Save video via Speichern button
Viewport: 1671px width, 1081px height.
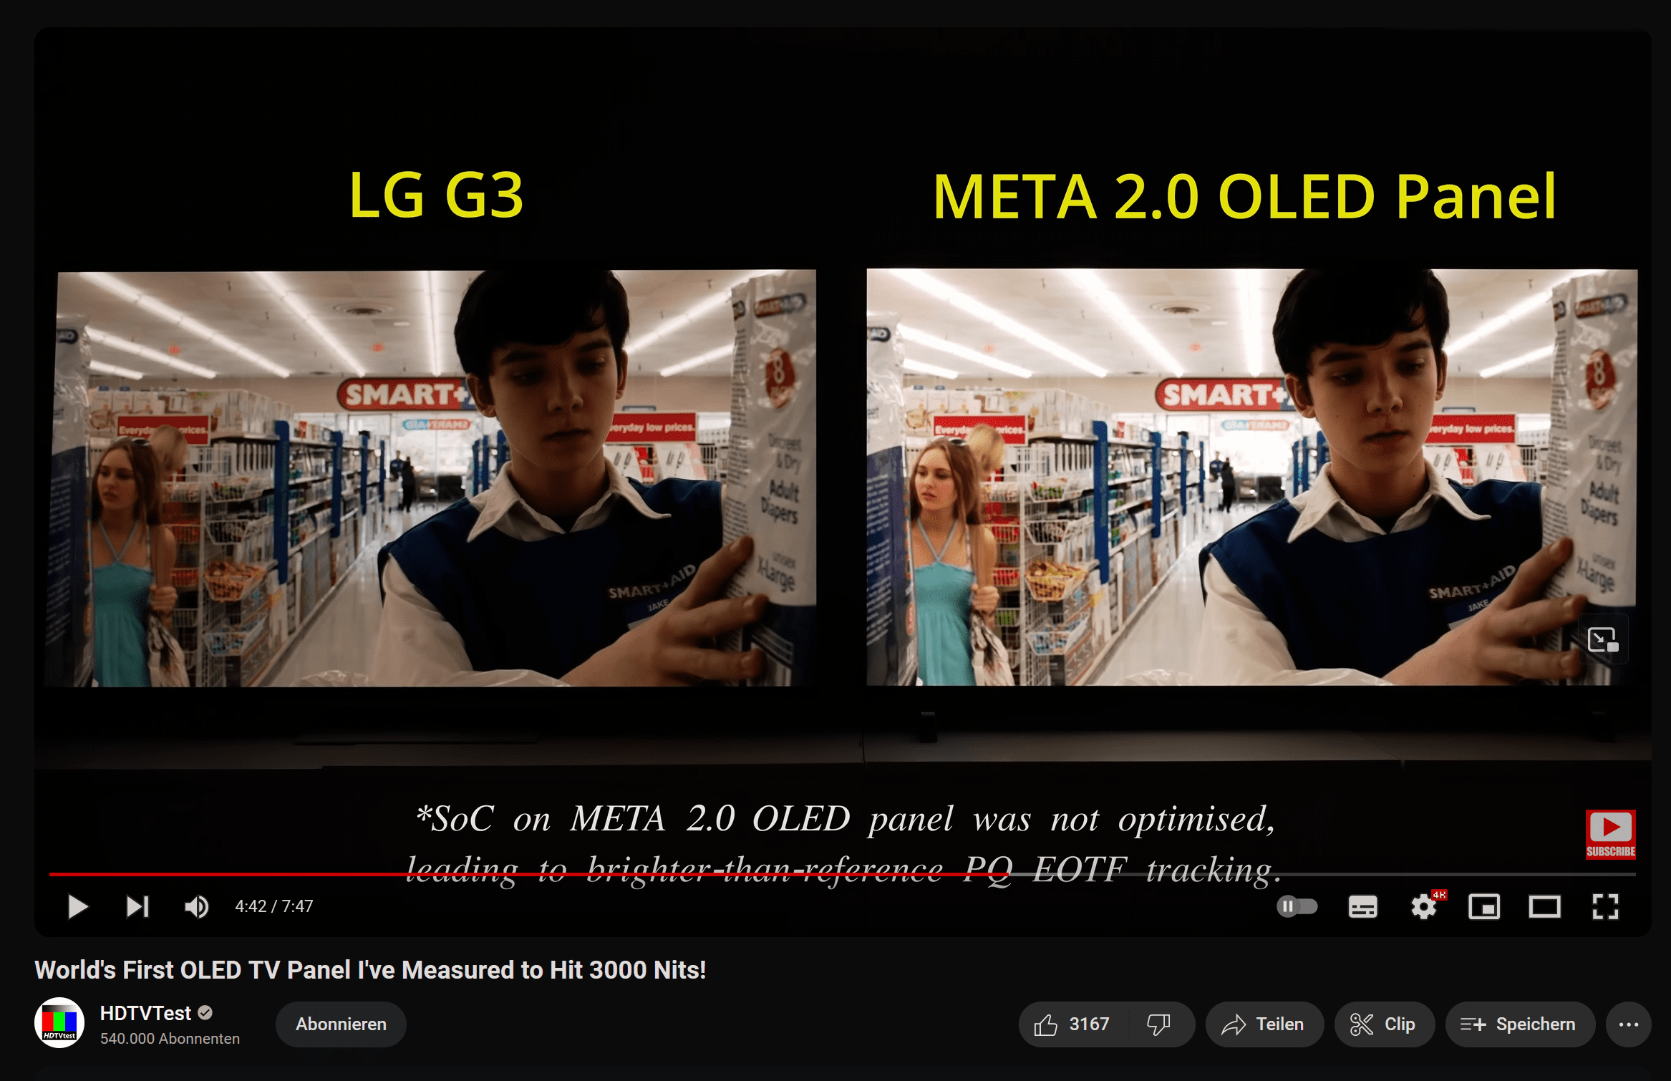1519,1024
